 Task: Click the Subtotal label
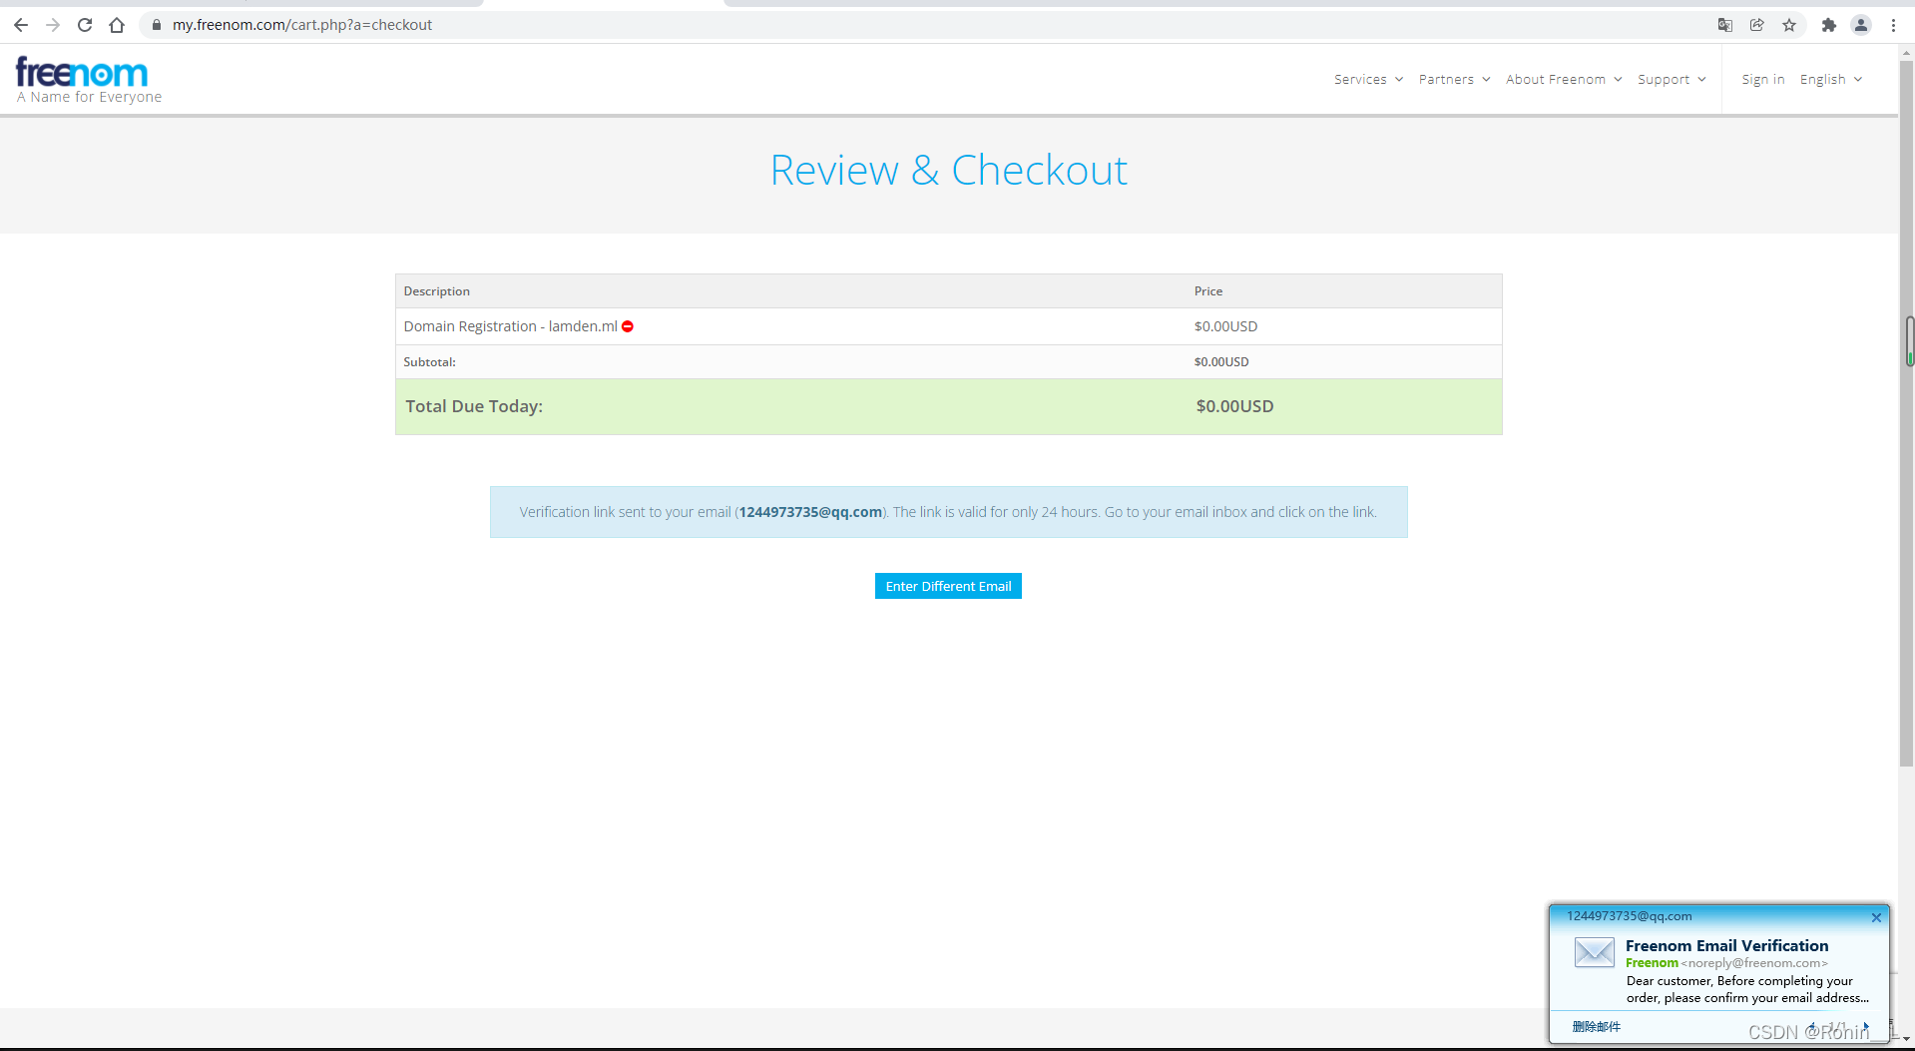point(429,362)
